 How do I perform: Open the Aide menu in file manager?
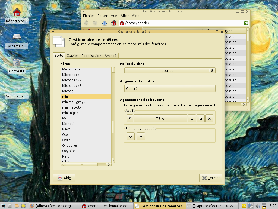[136, 16]
